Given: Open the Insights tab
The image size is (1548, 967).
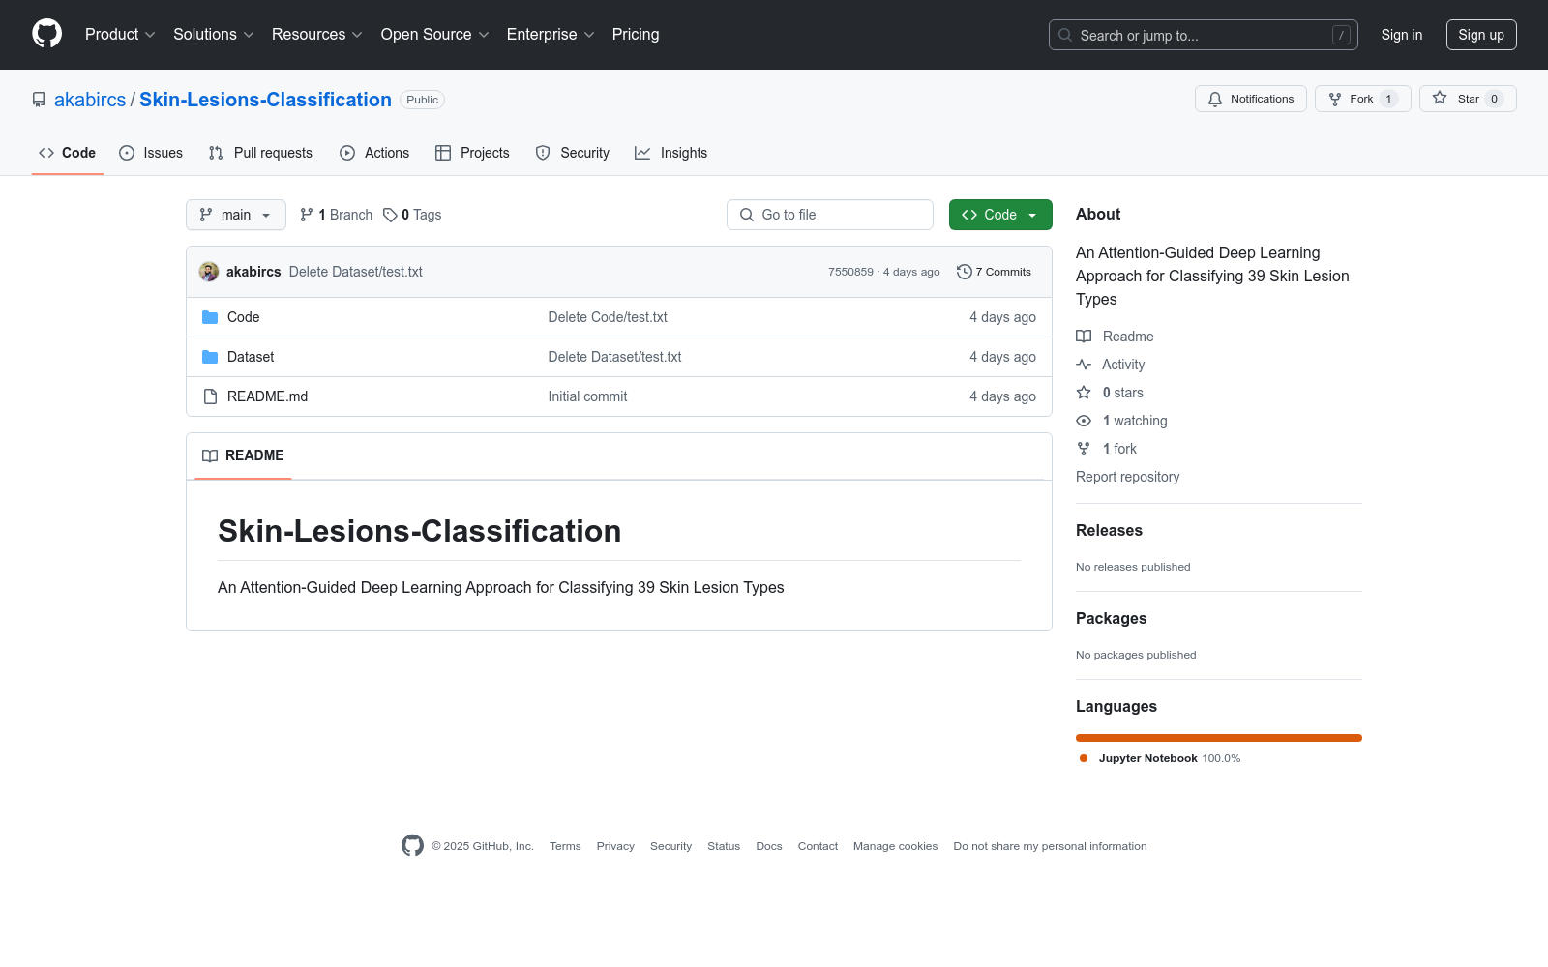Looking at the screenshot, I should pyautogui.click(x=670, y=153).
